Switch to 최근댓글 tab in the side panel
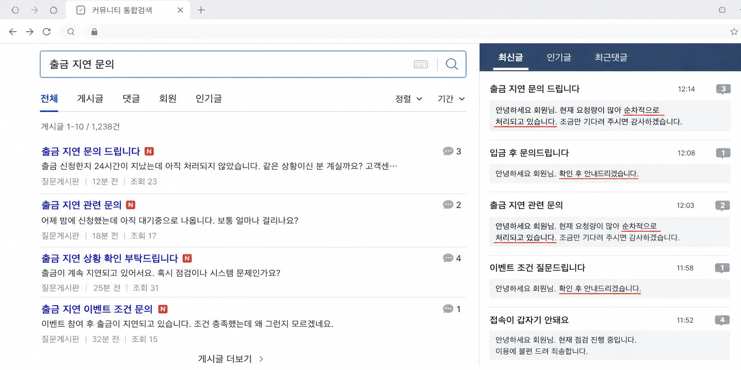The height and width of the screenshot is (370, 741). coord(611,57)
